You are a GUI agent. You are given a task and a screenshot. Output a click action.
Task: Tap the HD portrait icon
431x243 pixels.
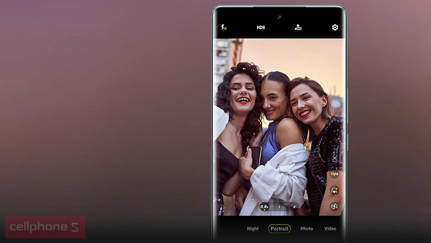[x=298, y=27]
